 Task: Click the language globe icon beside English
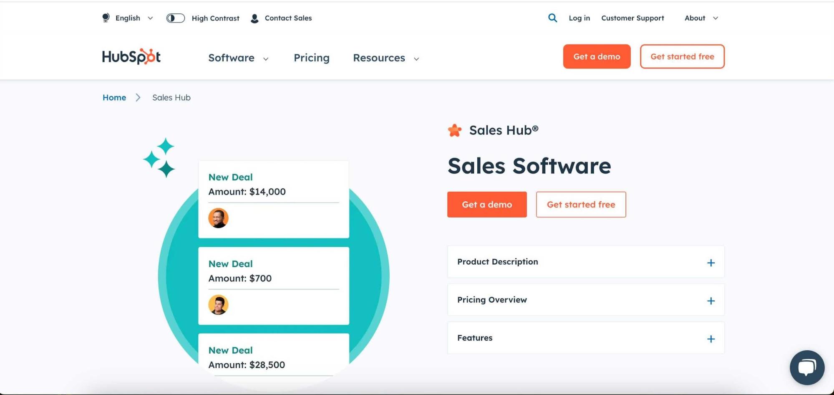(x=105, y=18)
